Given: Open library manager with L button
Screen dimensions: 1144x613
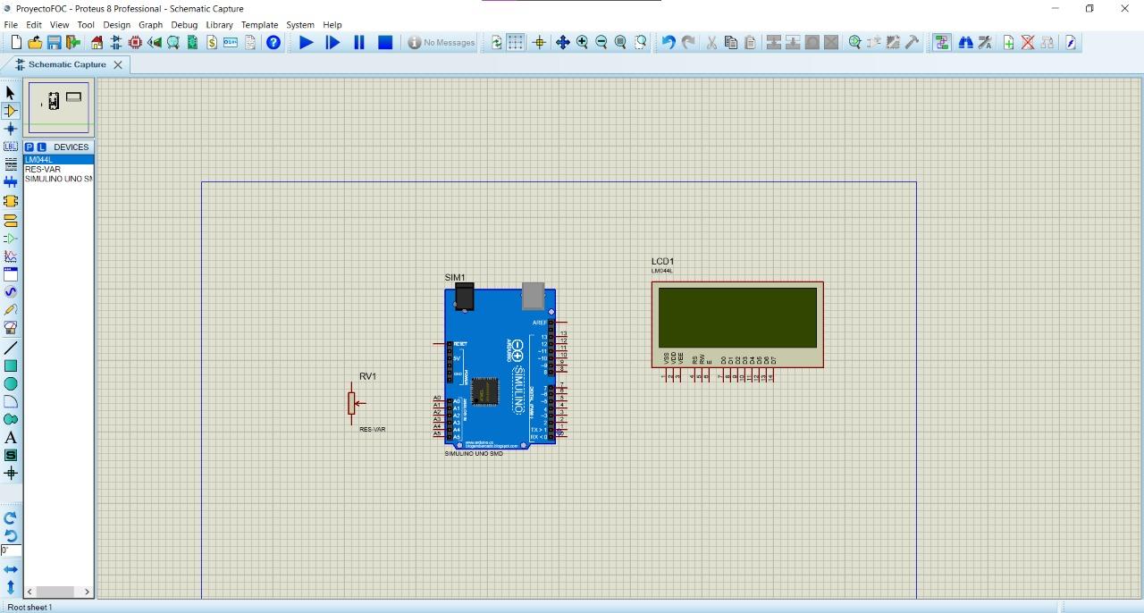Looking at the screenshot, I should [41, 147].
